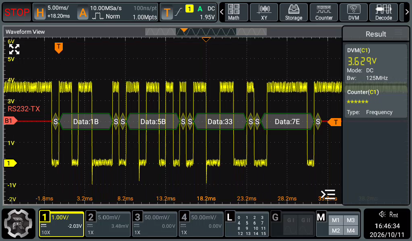Click the channel 1 ground level marker
This screenshot has height=241, width=412.
coord(10,163)
